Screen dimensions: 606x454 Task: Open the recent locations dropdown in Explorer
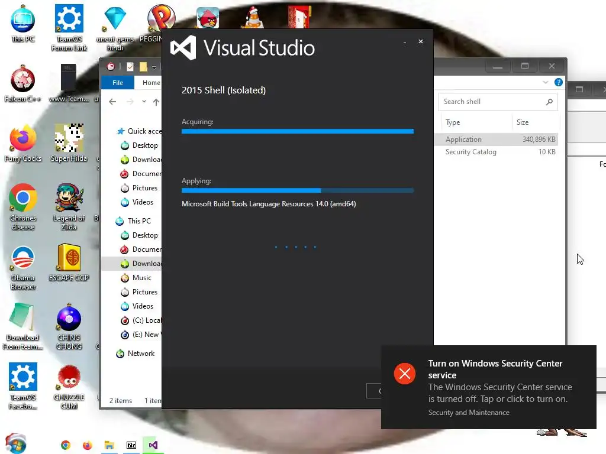click(x=144, y=102)
